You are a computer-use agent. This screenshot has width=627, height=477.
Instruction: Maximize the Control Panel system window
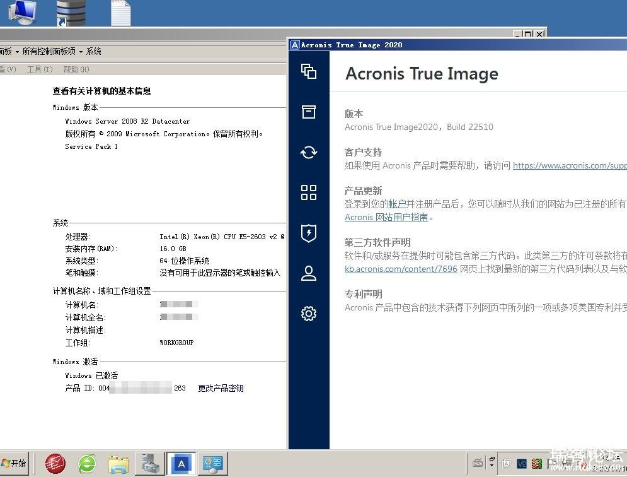click(x=528, y=34)
